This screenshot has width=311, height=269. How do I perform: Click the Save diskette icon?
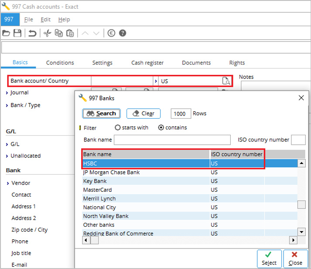[17, 33]
